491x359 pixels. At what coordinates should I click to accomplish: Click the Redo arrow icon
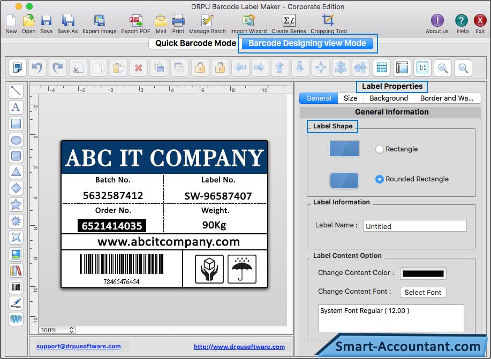coord(58,67)
